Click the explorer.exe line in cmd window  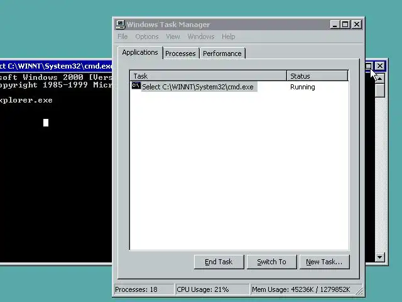coord(26,100)
